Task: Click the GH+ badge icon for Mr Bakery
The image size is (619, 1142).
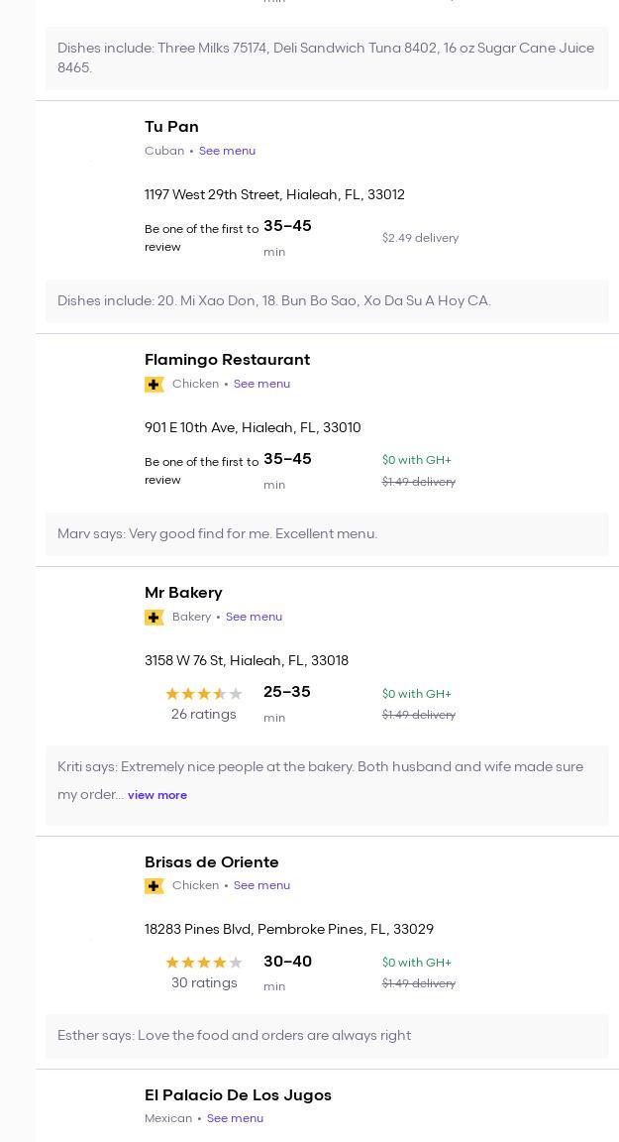Action: [x=154, y=618]
